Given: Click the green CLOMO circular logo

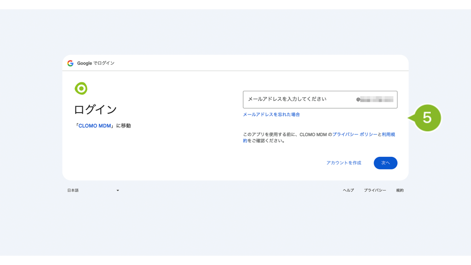Looking at the screenshot, I should (81, 88).
